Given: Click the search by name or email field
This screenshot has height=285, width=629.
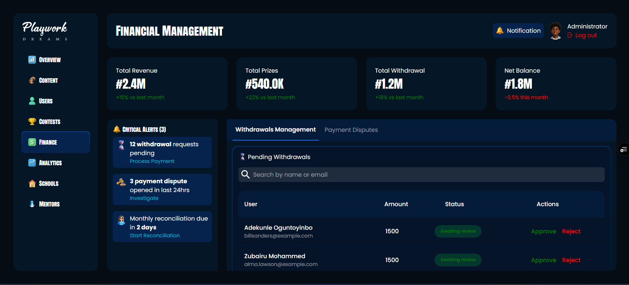Looking at the screenshot, I should [421, 175].
